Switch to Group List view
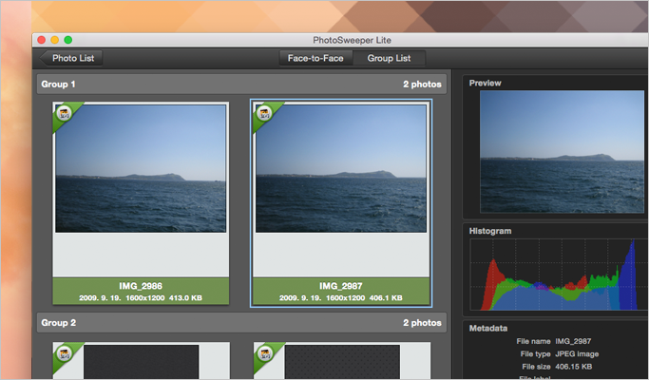The width and height of the screenshot is (649, 380). click(389, 58)
